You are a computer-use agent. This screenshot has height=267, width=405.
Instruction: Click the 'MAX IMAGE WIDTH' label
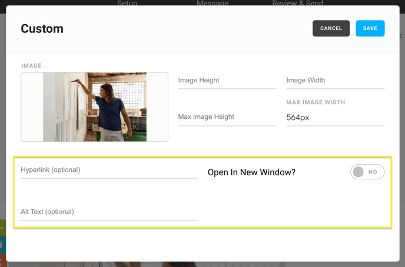[x=316, y=102]
